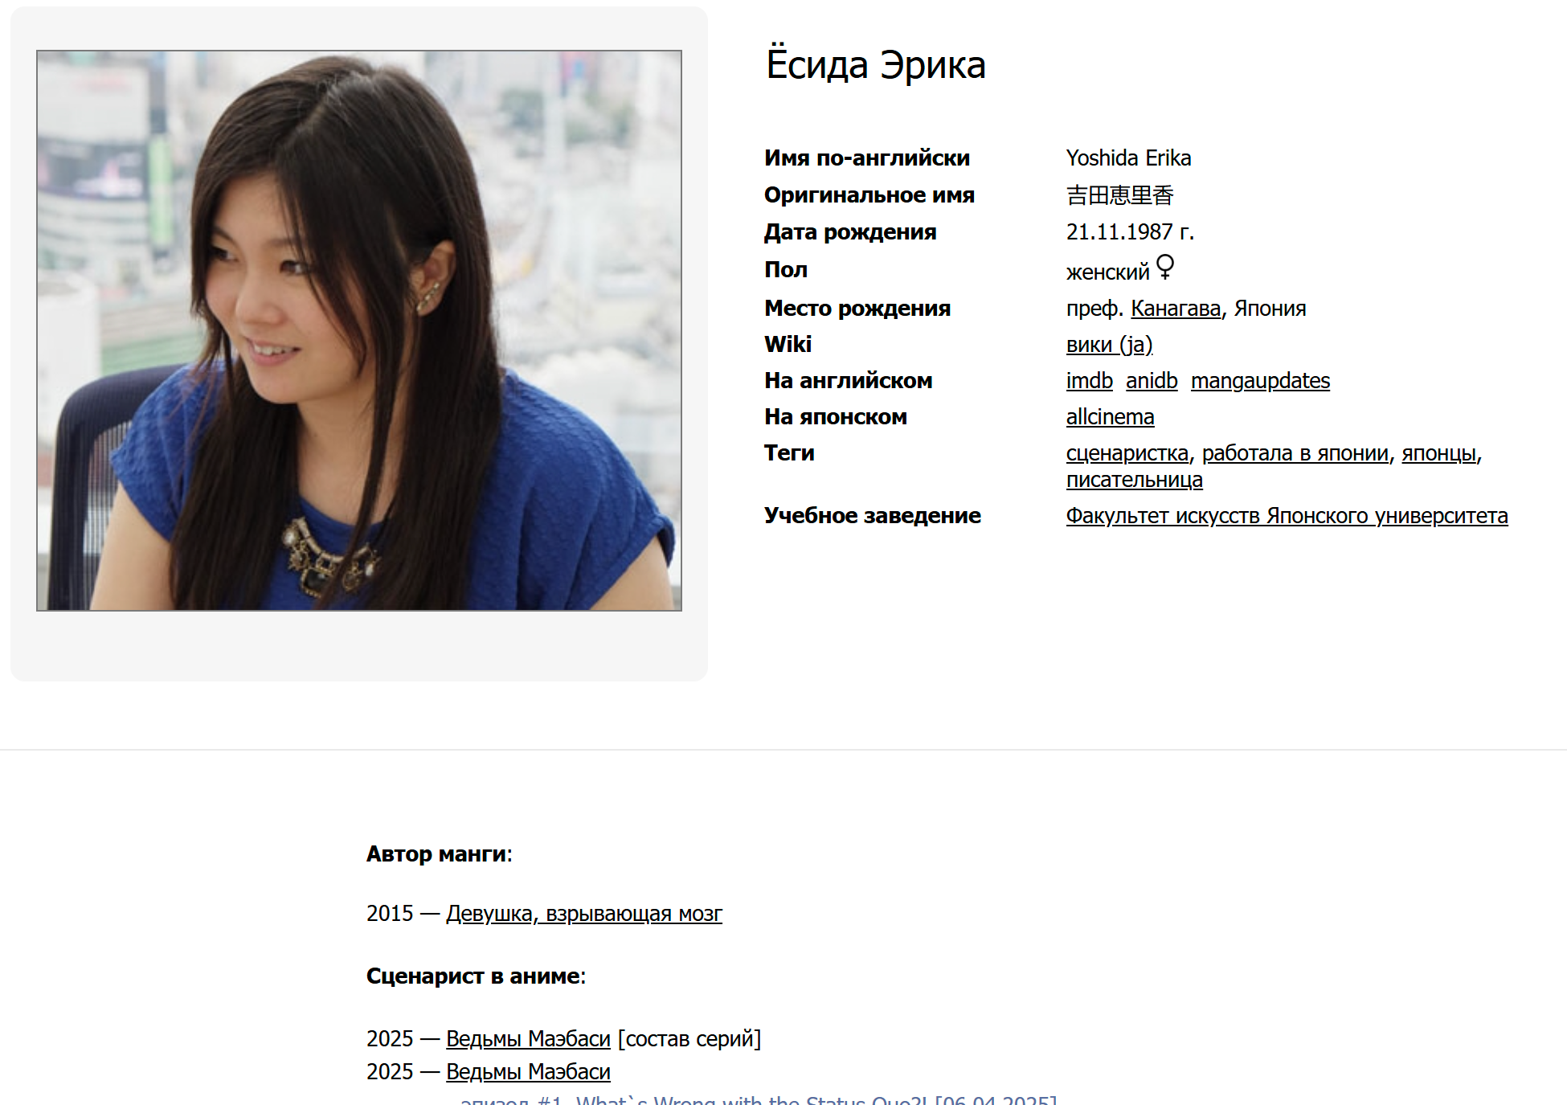Open the вики (ja) link

[1109, 345]
